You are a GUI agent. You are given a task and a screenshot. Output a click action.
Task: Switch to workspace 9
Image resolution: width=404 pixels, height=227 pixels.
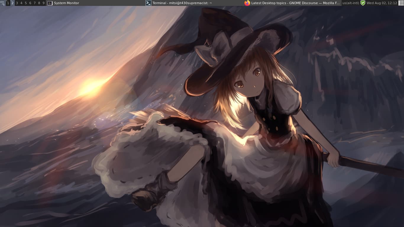pos(43,3)
